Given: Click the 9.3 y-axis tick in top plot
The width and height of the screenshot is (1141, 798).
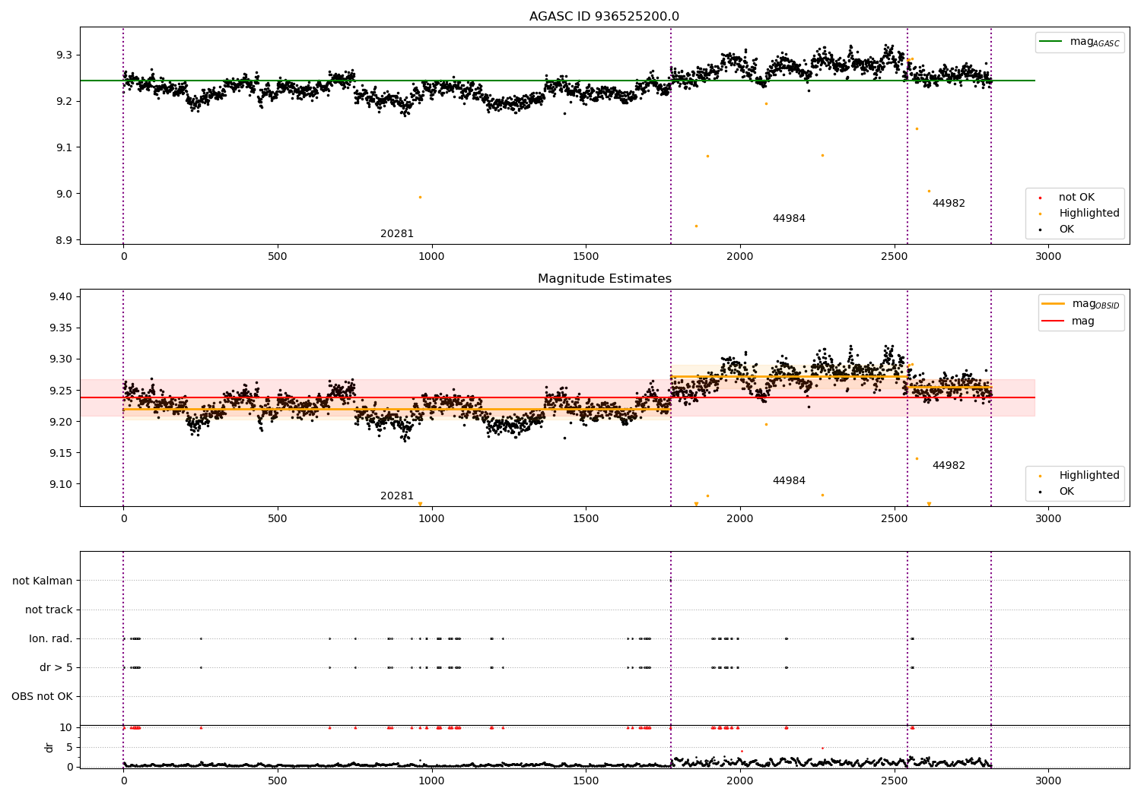Looking at the screenshot, I should [x=64, y=55].
